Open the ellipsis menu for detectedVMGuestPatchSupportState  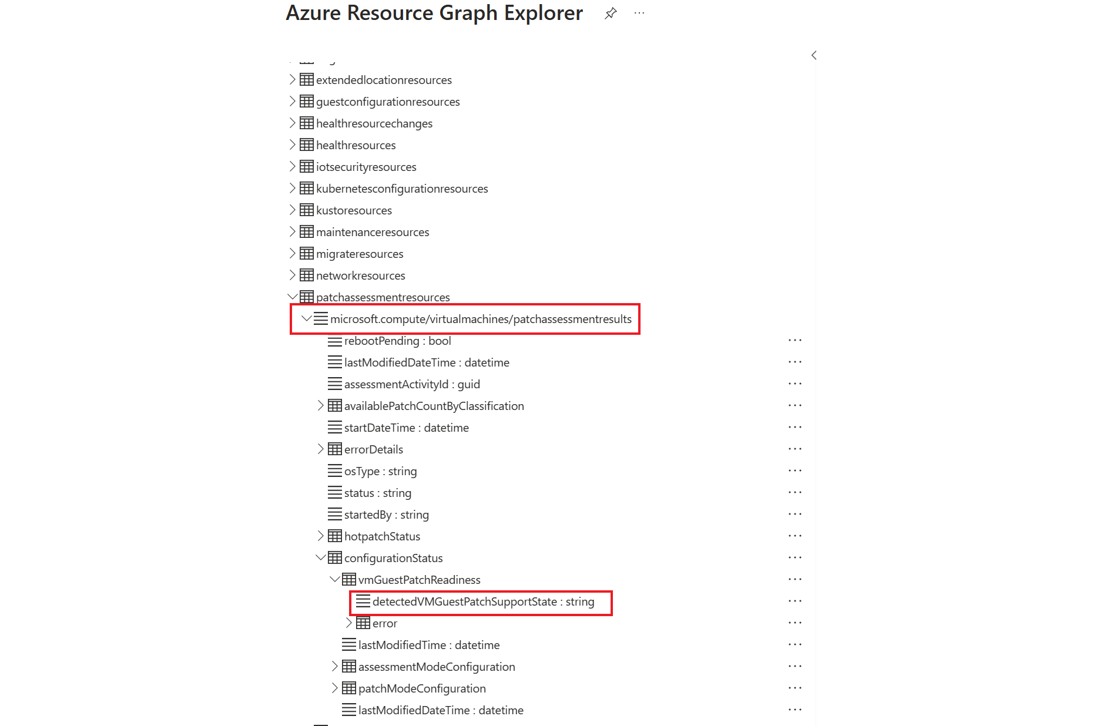(794, 600)
